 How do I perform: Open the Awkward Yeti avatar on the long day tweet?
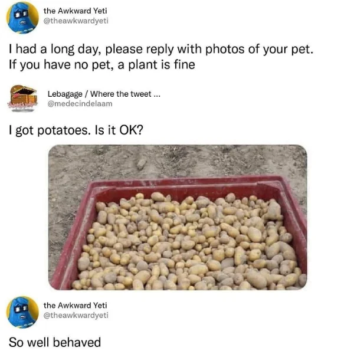point(22,18)
